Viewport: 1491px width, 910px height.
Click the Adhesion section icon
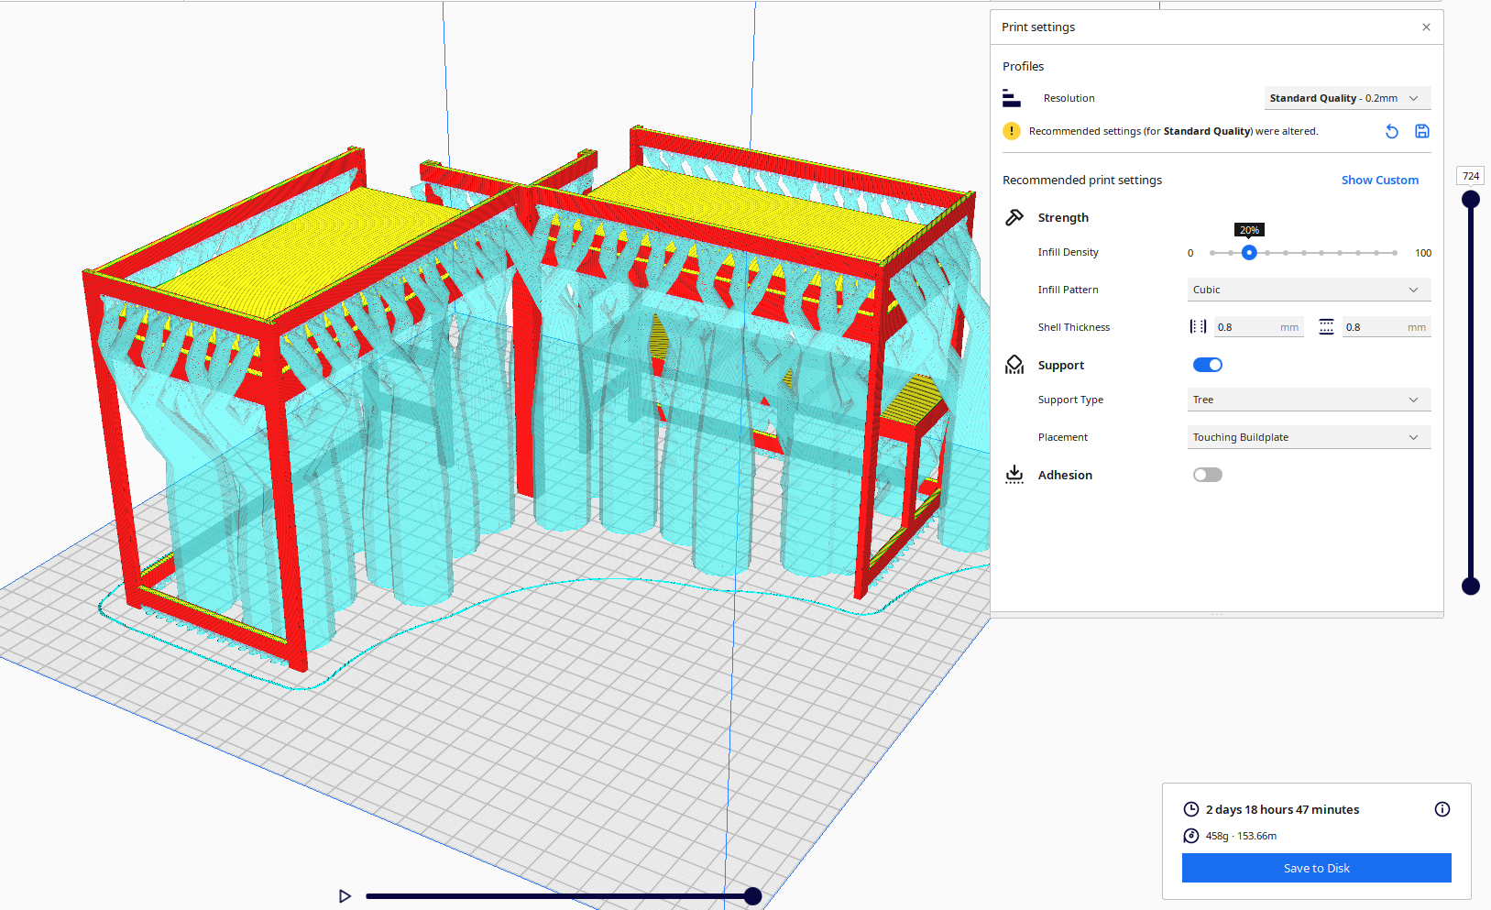(1014, 474)
